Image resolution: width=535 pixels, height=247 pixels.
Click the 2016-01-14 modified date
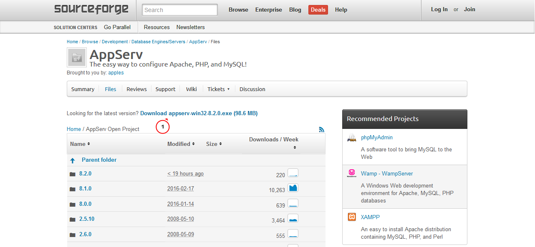[x=181, y=204]
